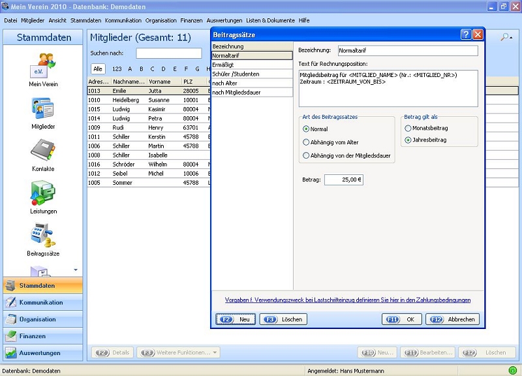Open the Listen & Dokumente menu
The image size is (522, 376).
[270, 20]
